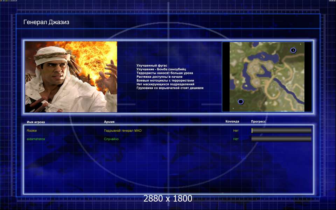Image resolution: width=336 pixels, height=210 pixels.
Task: Click the map preview thumbnail
Action: click(267, 77)
